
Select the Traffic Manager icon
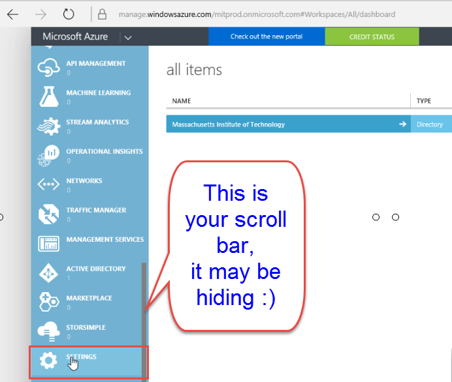(49, 214)
